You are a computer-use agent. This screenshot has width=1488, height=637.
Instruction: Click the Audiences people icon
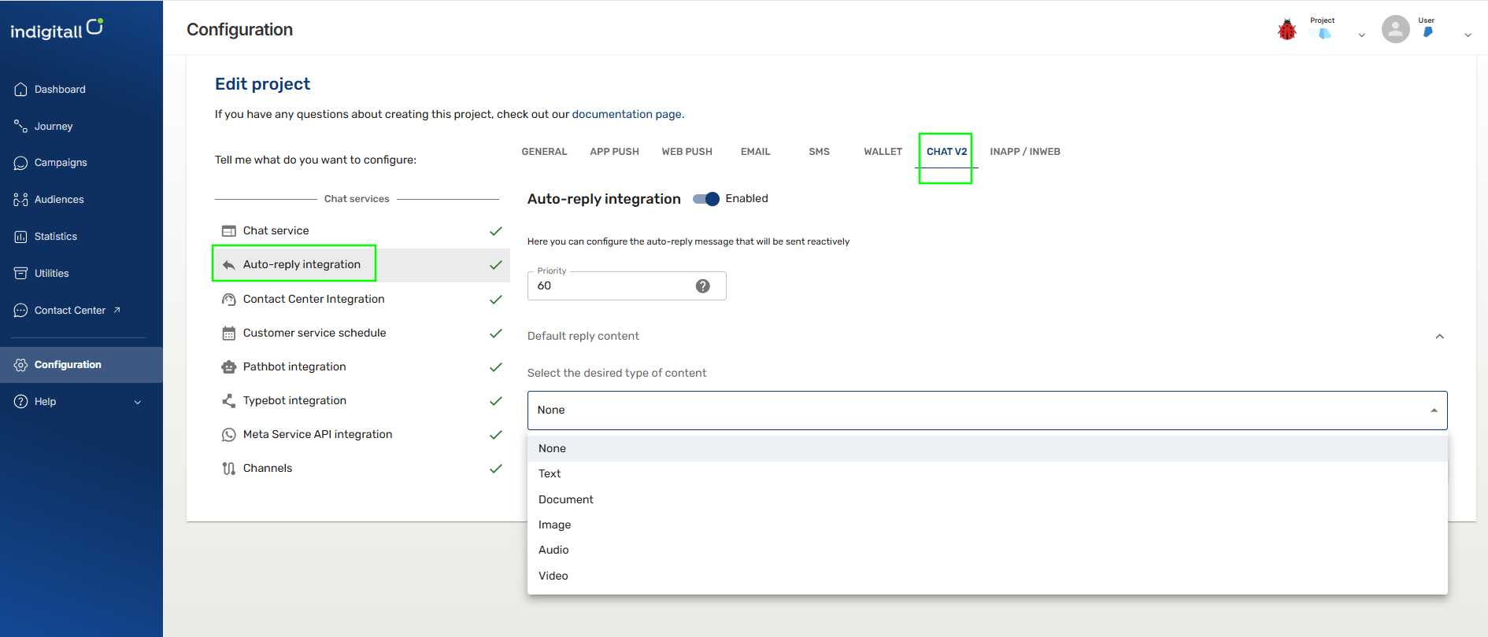click(21, 200)
